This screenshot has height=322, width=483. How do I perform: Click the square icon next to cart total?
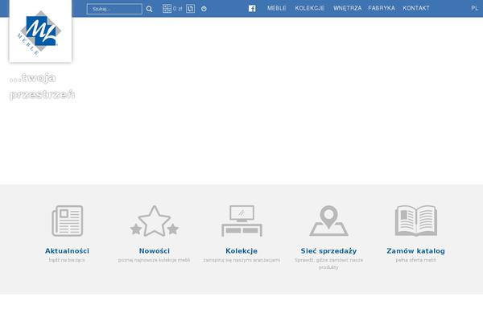pos(190,9)
